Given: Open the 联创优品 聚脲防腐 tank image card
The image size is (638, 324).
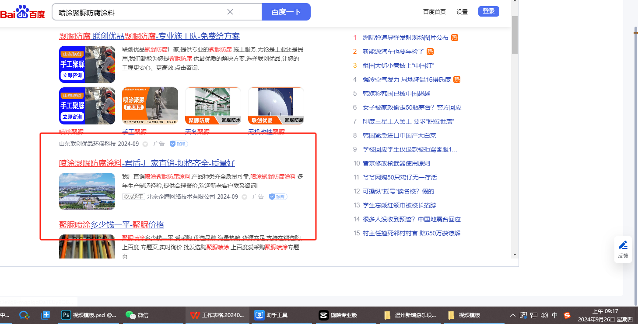Looking at the screenshot, I should tap(276, 106).
